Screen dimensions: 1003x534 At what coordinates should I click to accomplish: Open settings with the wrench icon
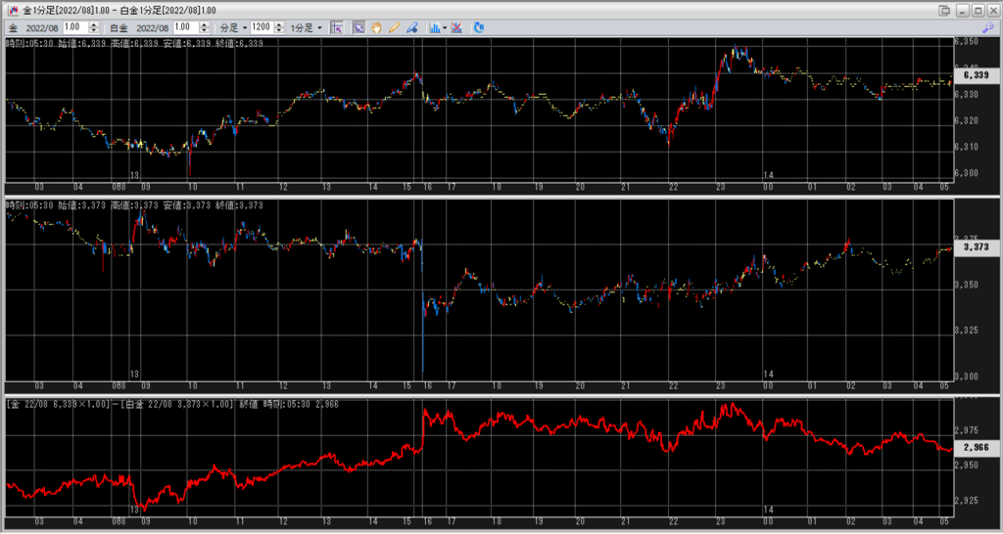(988, 27)
